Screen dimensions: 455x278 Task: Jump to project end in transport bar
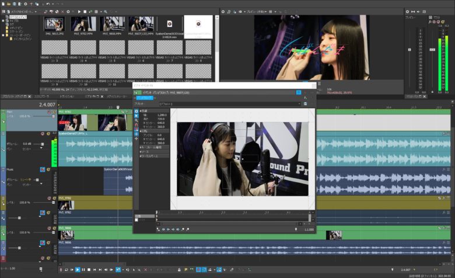100,270
